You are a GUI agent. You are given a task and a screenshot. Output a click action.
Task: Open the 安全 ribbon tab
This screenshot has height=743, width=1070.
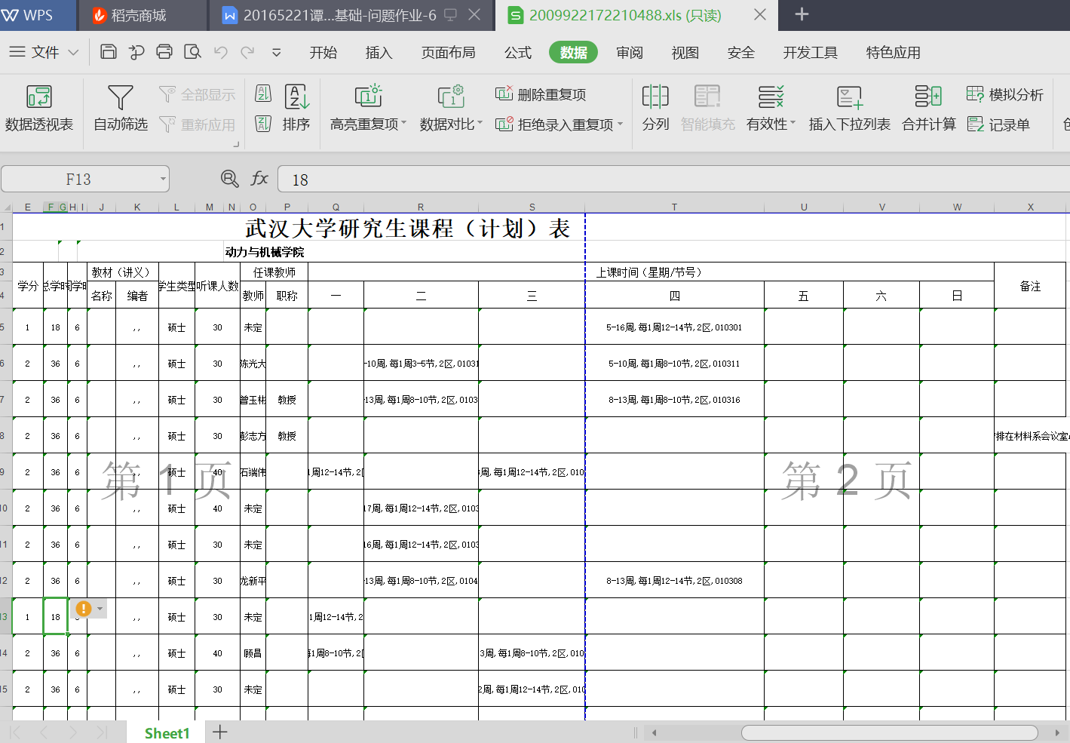tap(741, 52)
